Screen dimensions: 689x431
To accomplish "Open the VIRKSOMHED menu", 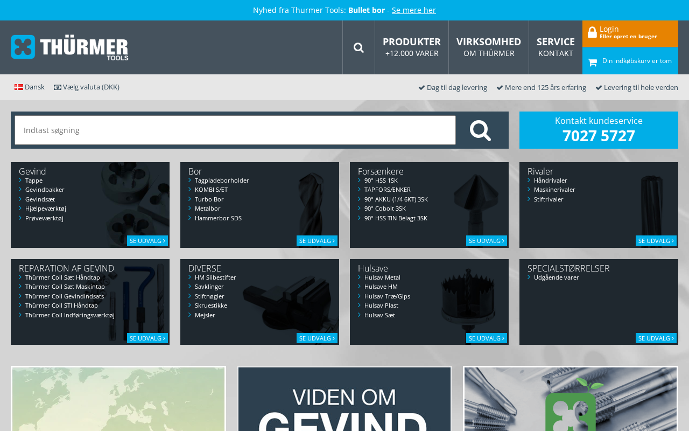I will (x=489, y=47).
